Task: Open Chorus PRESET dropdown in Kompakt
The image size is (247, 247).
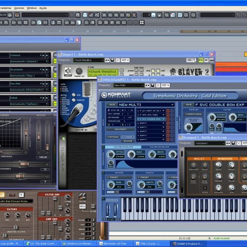Action: [150, 177]
